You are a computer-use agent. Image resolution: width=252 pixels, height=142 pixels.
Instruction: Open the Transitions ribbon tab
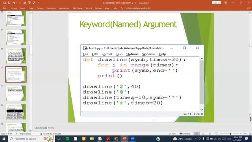tap(51, 8)
